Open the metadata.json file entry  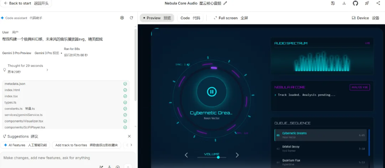66,84
